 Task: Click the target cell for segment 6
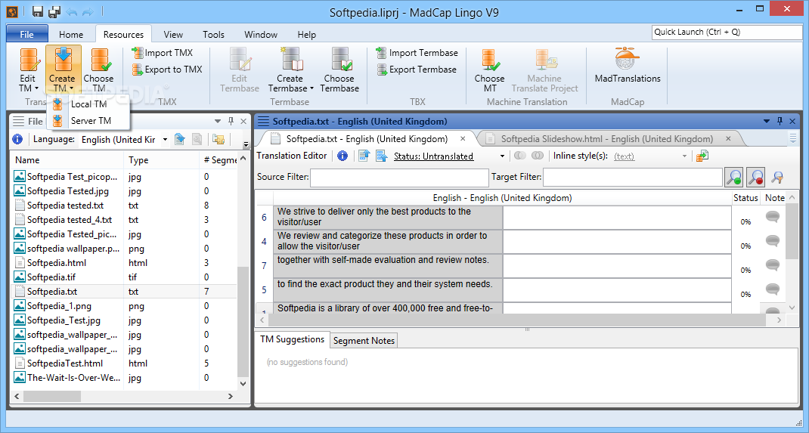(x=617, y=217)
